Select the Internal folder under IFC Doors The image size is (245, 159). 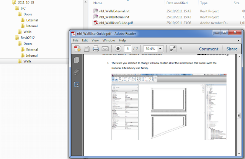tap(29, 26)
